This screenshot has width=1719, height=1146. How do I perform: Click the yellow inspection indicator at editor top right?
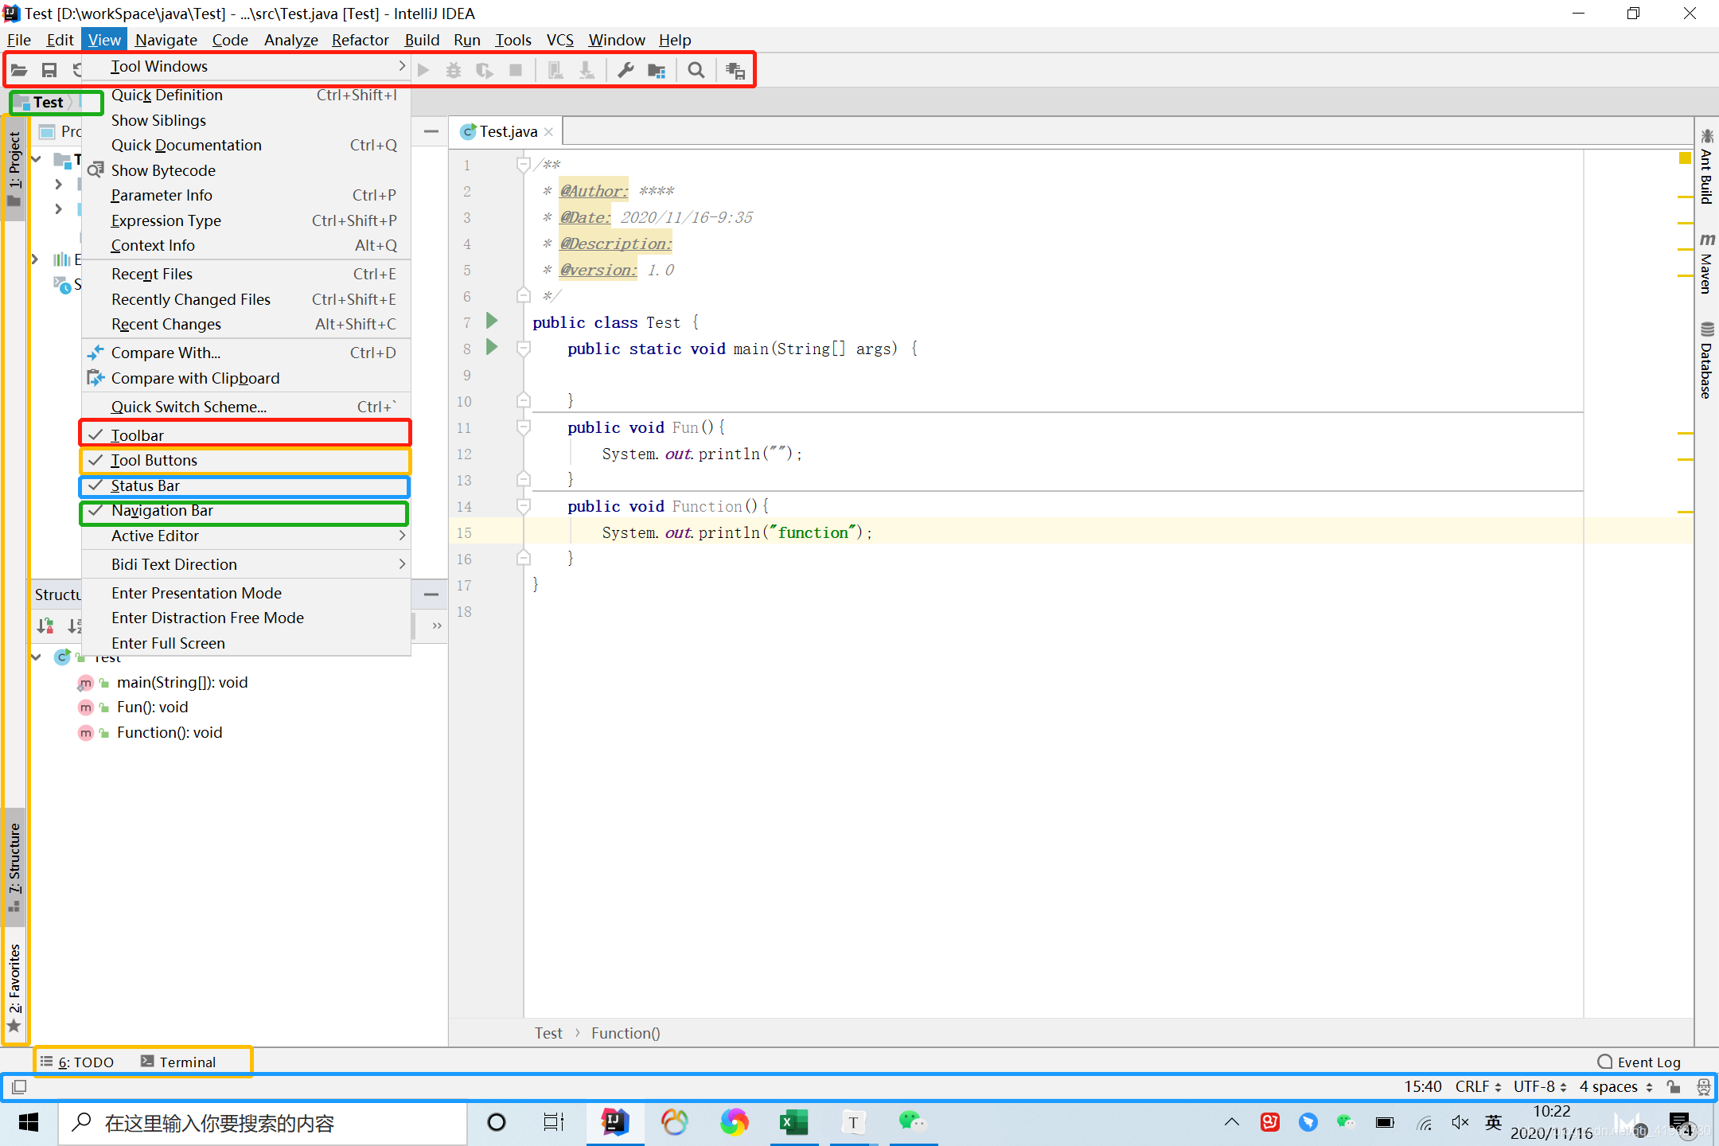coord(1685,158)
